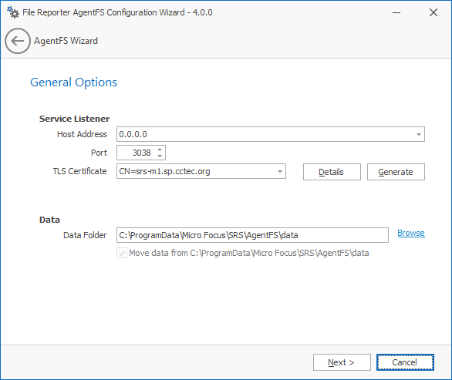Viewport: 452px width, 380px height.
Task: Click the General Options heading
Action: (74, 82)
